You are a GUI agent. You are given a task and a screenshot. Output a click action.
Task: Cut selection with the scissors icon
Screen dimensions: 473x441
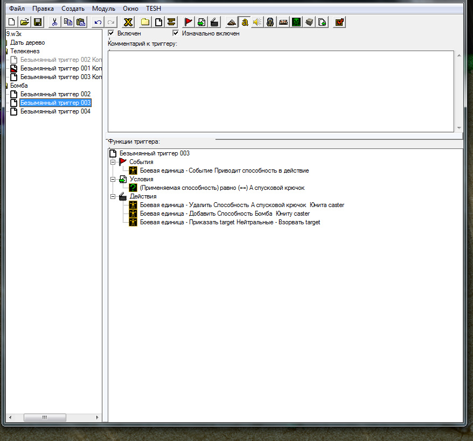coord(54,22)
